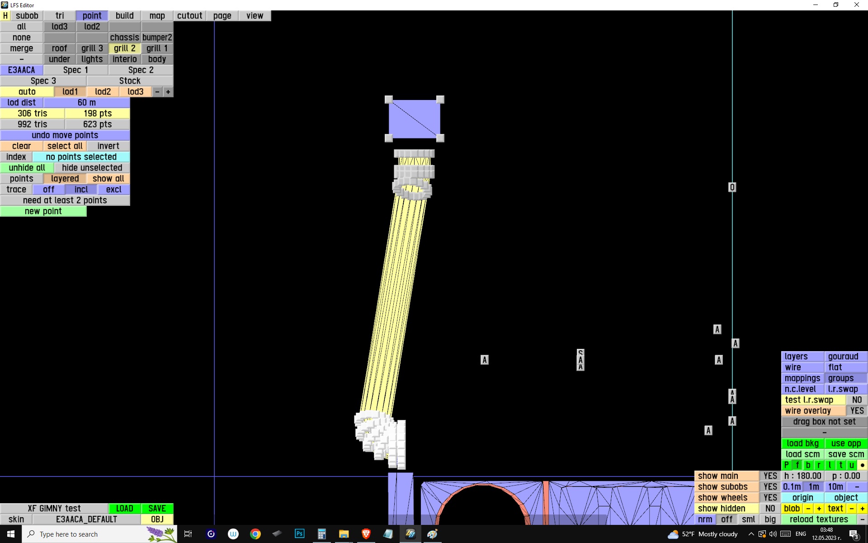Screen dimensions: 868x543
Task: Open Photoshop from the taskbar
Action: coord(299,534)
